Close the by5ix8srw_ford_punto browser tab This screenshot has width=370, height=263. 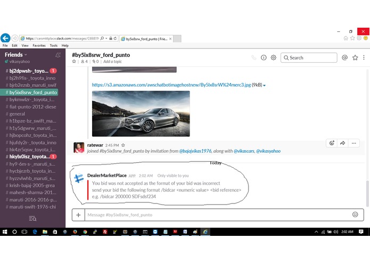[x=170, y=39]
